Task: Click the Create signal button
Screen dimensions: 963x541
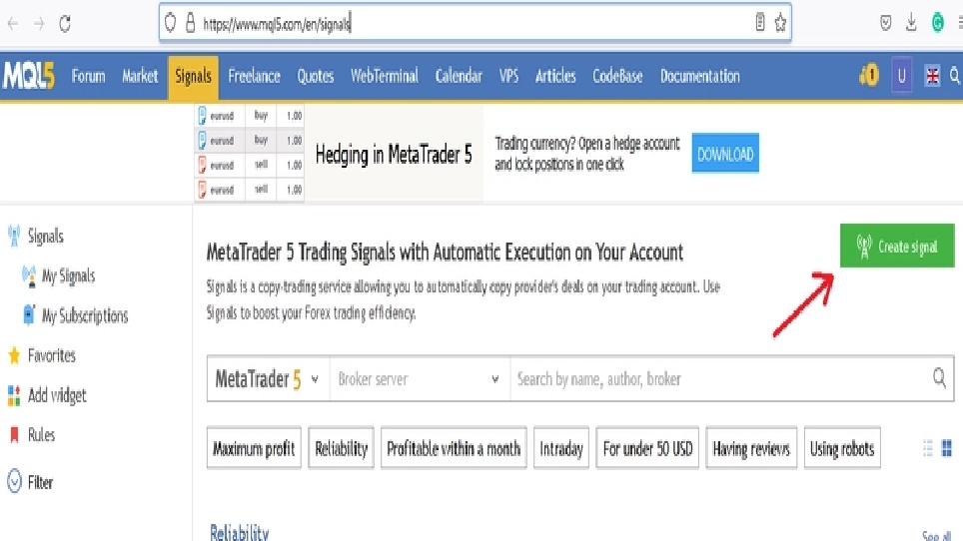Action: coord(897,246)
